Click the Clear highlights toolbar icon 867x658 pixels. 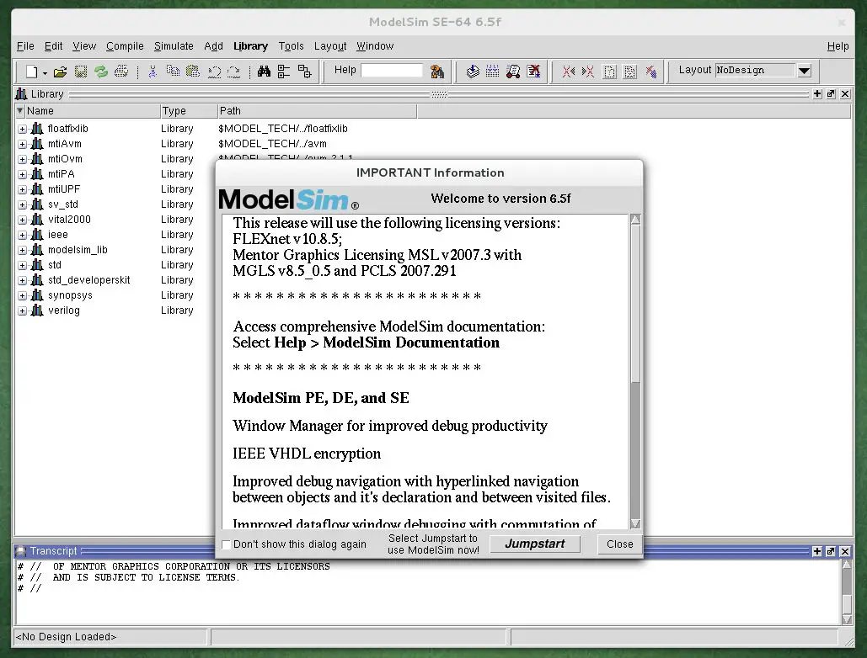click(x=651, y=72)
